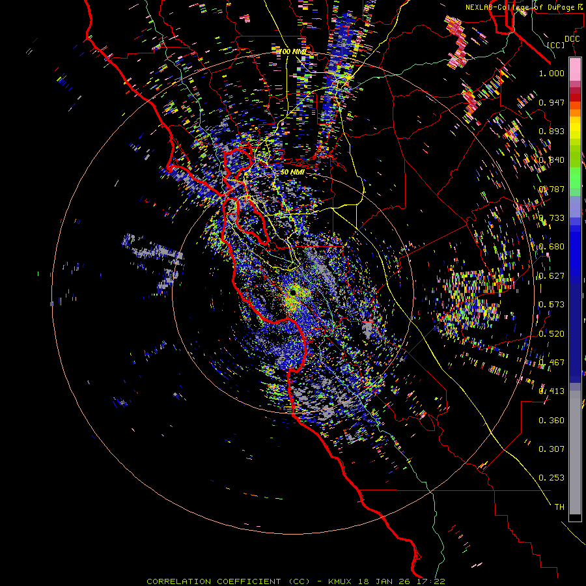Pick the bright green segment of the color bar

coord(575,177)
